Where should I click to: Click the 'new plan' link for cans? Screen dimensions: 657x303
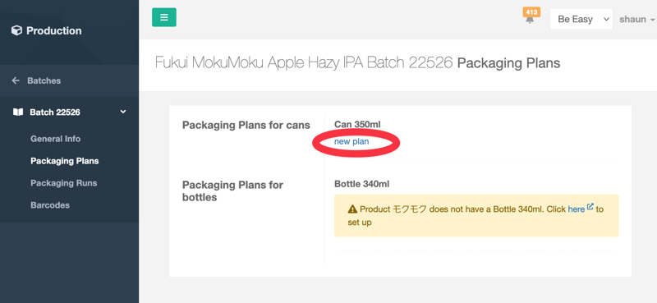tap(351, 142)
